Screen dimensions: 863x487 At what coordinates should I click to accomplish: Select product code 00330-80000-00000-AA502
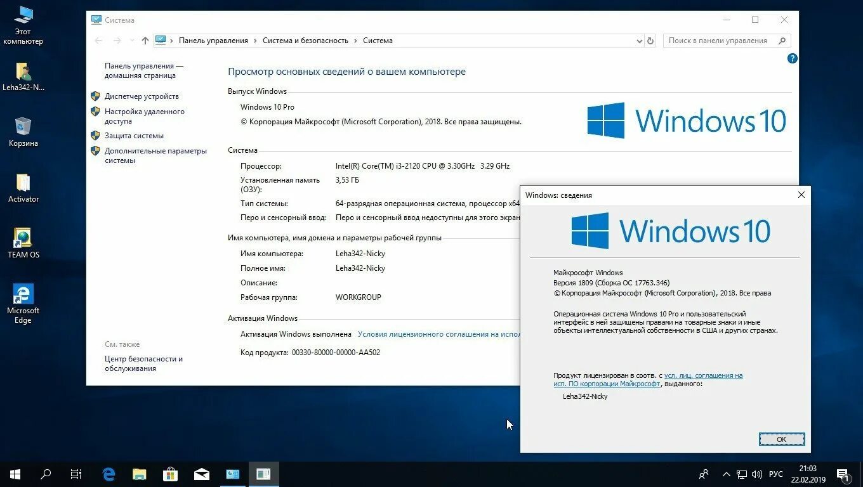pos(336,353)
